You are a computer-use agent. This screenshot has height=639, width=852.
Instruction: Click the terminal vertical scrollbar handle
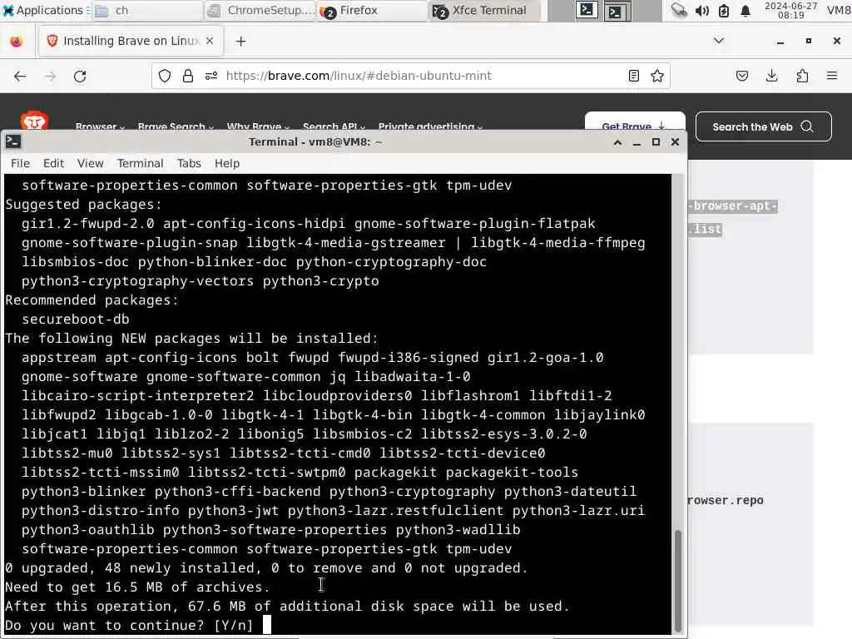[x=677, y=579]
